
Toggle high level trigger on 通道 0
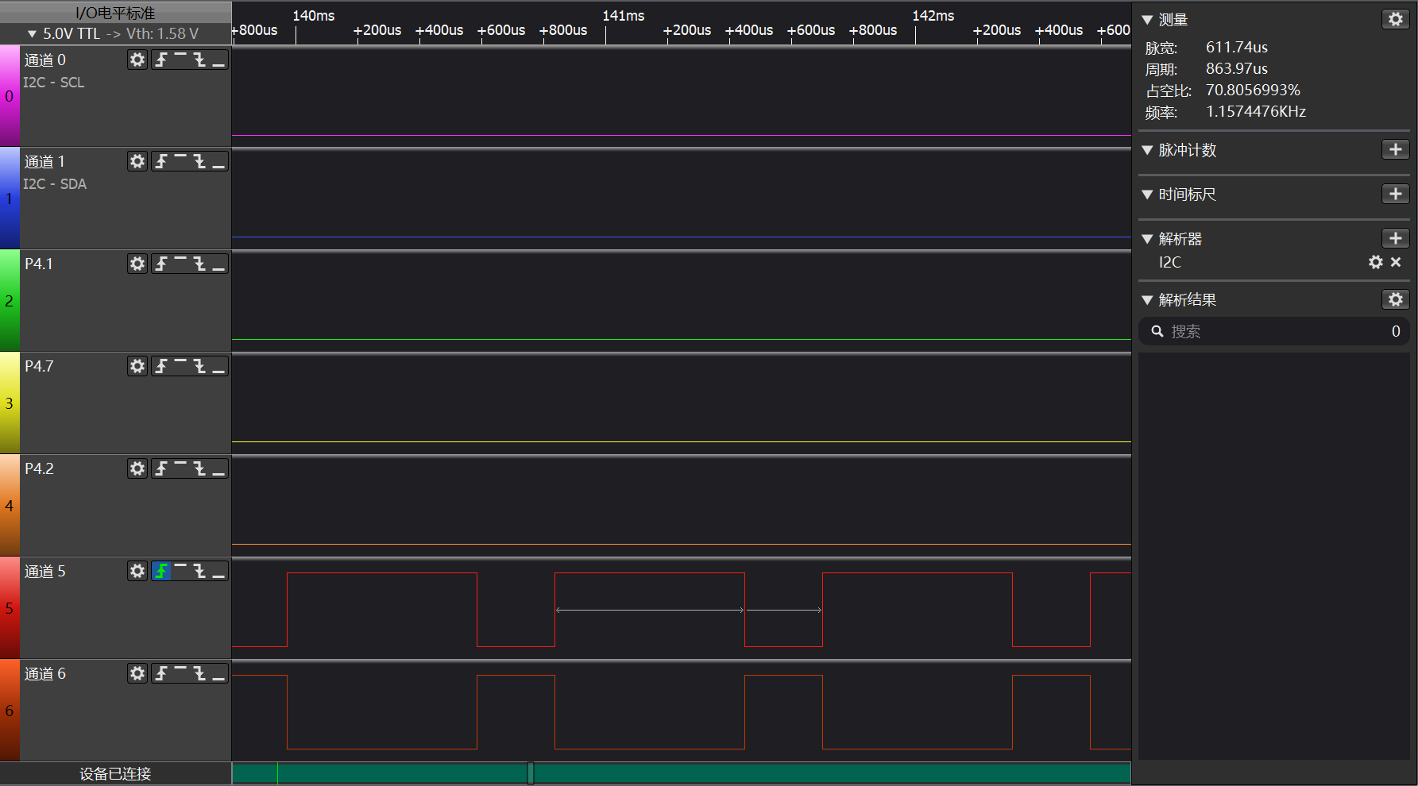180,60
